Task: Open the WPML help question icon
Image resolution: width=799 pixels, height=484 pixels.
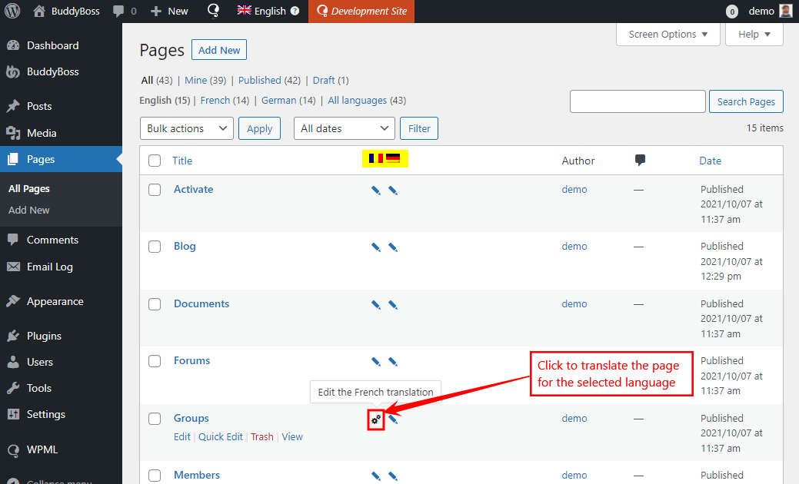Action: coord(295,12)
